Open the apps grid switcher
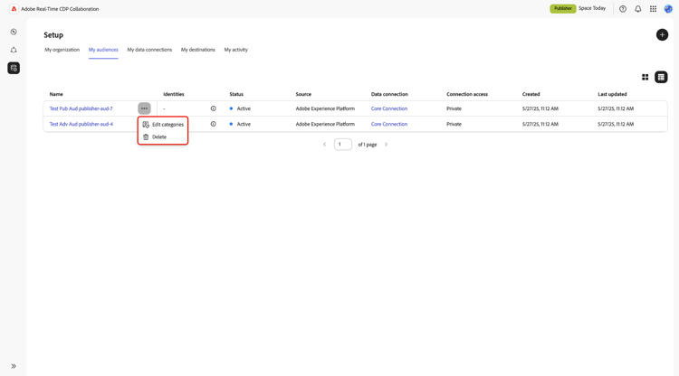The width and height of the screenshot is (679, 376). pos(653,9)
